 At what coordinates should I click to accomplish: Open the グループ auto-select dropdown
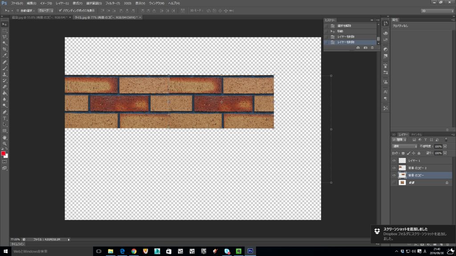[45, 10]
